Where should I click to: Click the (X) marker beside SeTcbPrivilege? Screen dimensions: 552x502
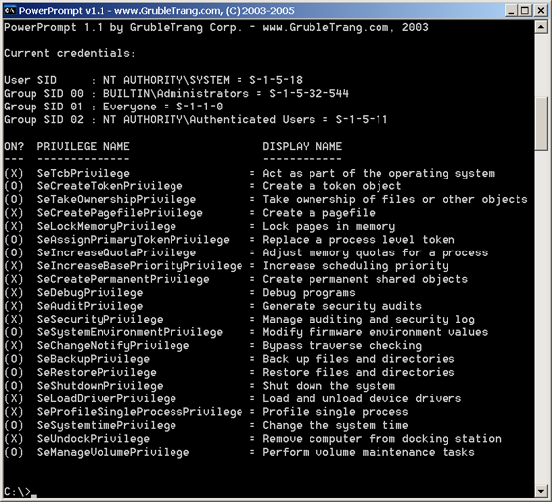[x=14, y=173]
